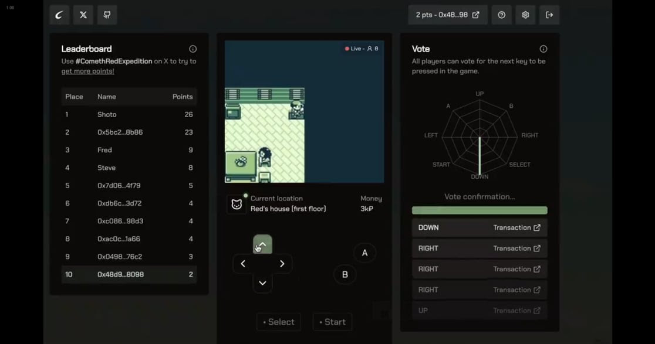Open the help question mark icon
The image size is (655, 344).
[502, 15]
